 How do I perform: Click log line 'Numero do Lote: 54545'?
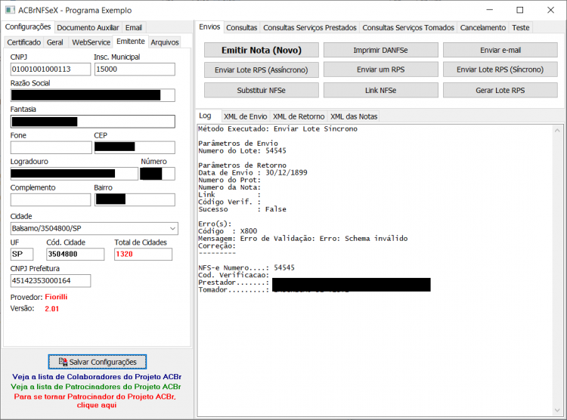(x=242, y=151)
